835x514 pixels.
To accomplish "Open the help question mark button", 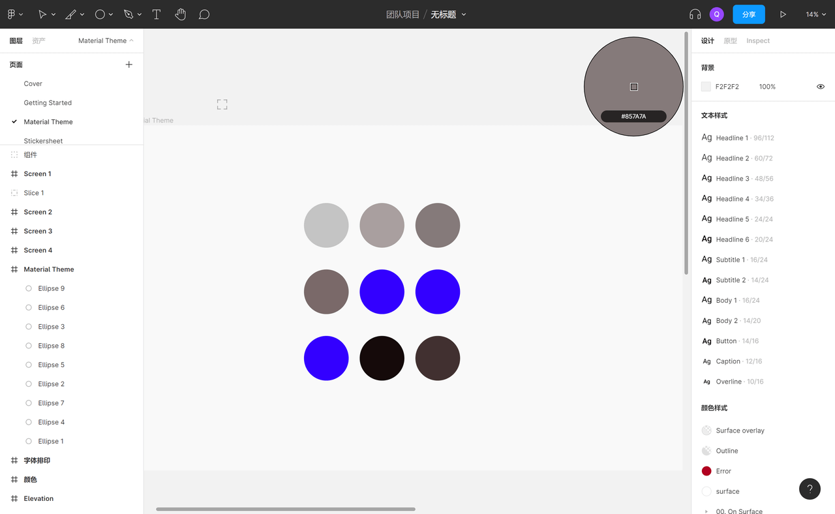I will [x=810, y=489].
